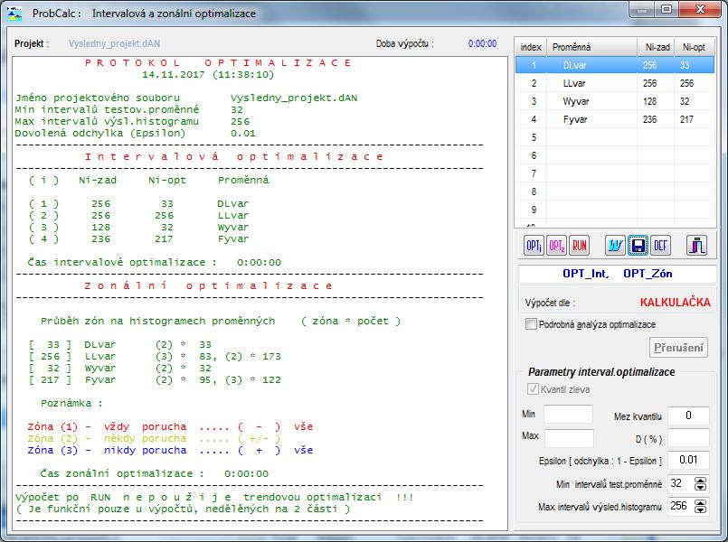Click the Min intervalů field showing 32
This screenshot has width=728, height=542.
(681, 483)
